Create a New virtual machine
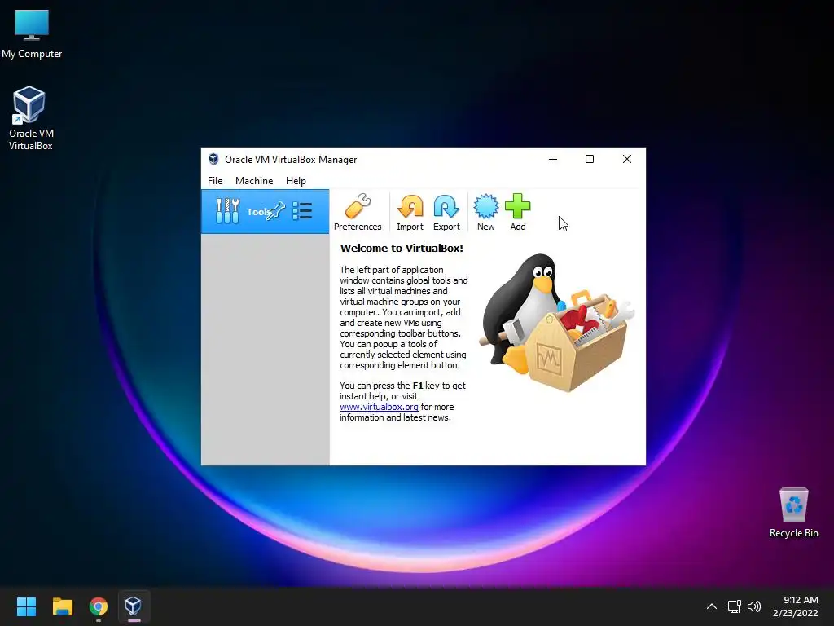This screenshot has height=626, width=834. [x=485, y=212]
